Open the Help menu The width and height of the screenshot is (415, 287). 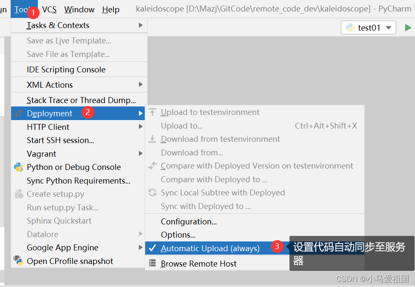click(x=111, y=9)
